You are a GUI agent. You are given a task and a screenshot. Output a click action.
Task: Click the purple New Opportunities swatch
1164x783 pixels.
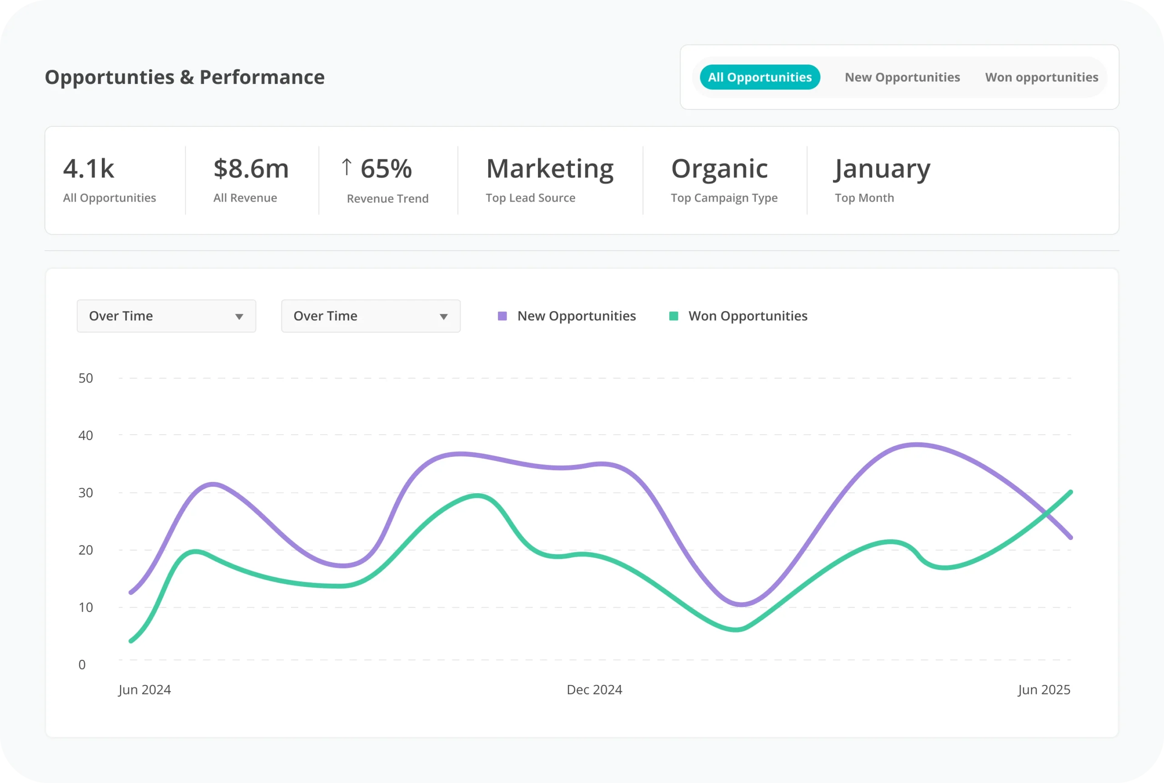pyautogui.click(x=502, y=316)
